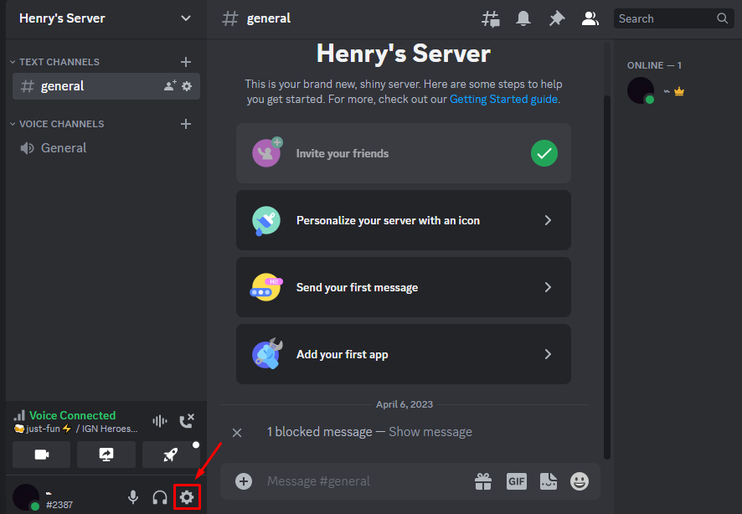Image resolution: width=742 pixels, height=514 pixels.
Task: Expand Personalize your server with an icon
Action: coord(403,220)
